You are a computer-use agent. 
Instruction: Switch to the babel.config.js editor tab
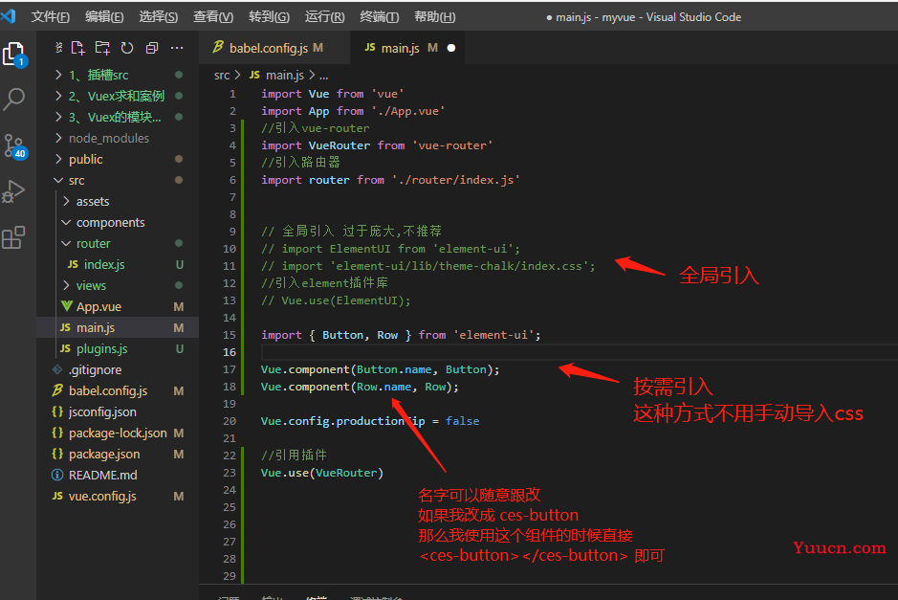274,48
